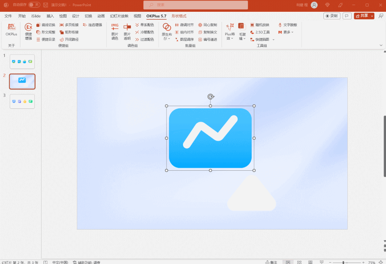Expand the 快捷脑图 dropdown arrow
386x264 pixels.
click(x=273, y=40)
